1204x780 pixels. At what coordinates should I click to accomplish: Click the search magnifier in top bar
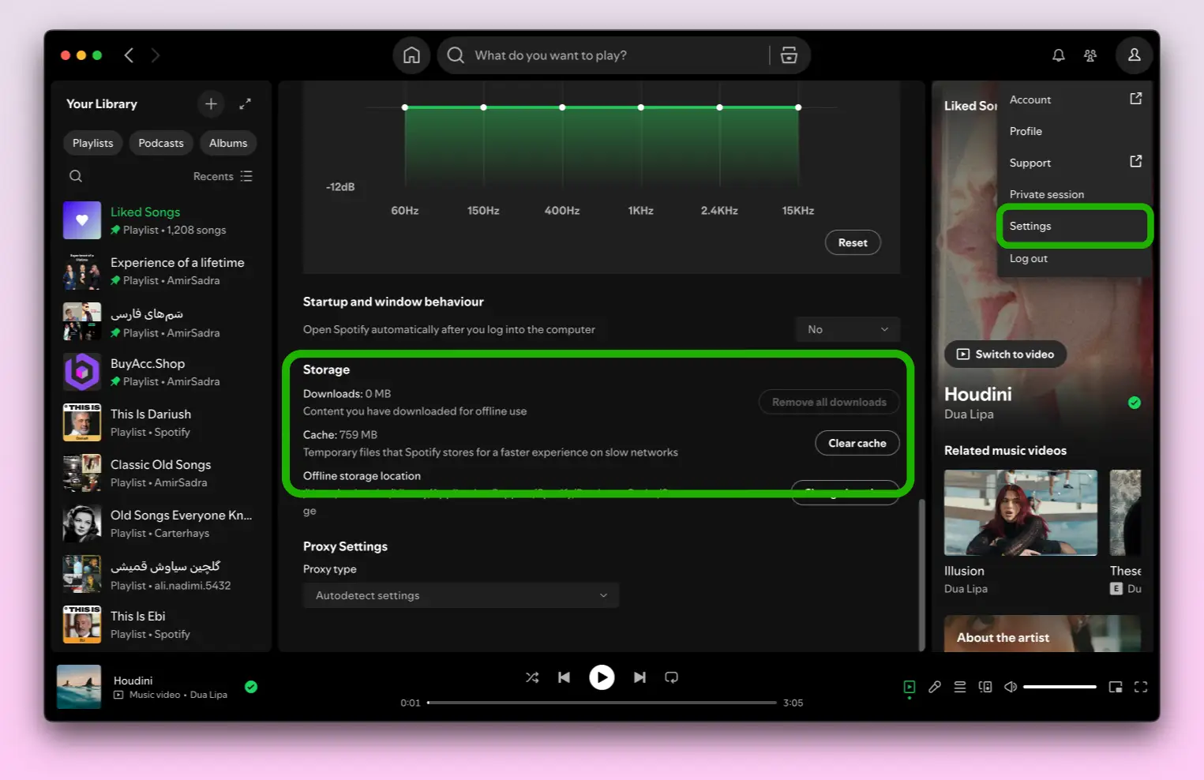coord(456,55)
